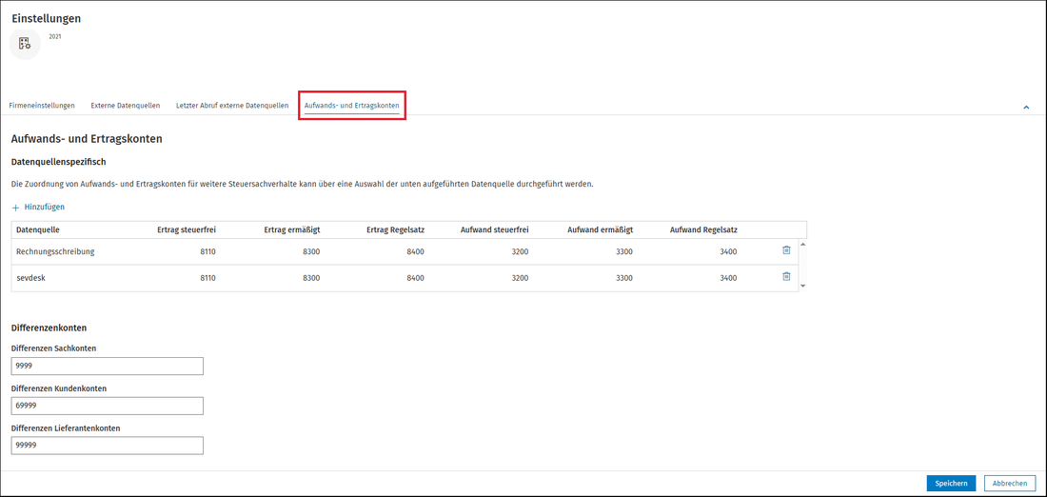Click the Aufwand ermäßigt column header
1047x497 pixels.
[x=601, y=229]
